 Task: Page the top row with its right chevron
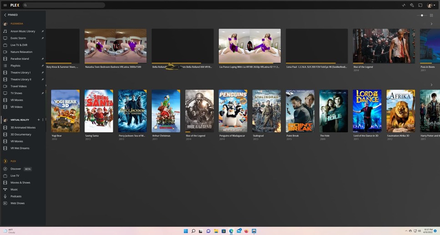coord(431,24)
